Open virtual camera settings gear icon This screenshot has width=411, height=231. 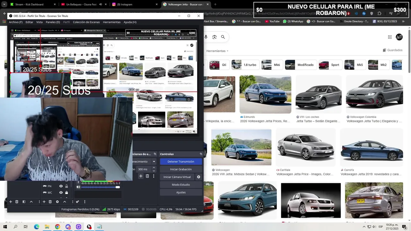point(198,177)
